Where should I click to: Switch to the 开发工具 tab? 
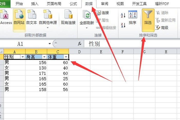[139, 4]
